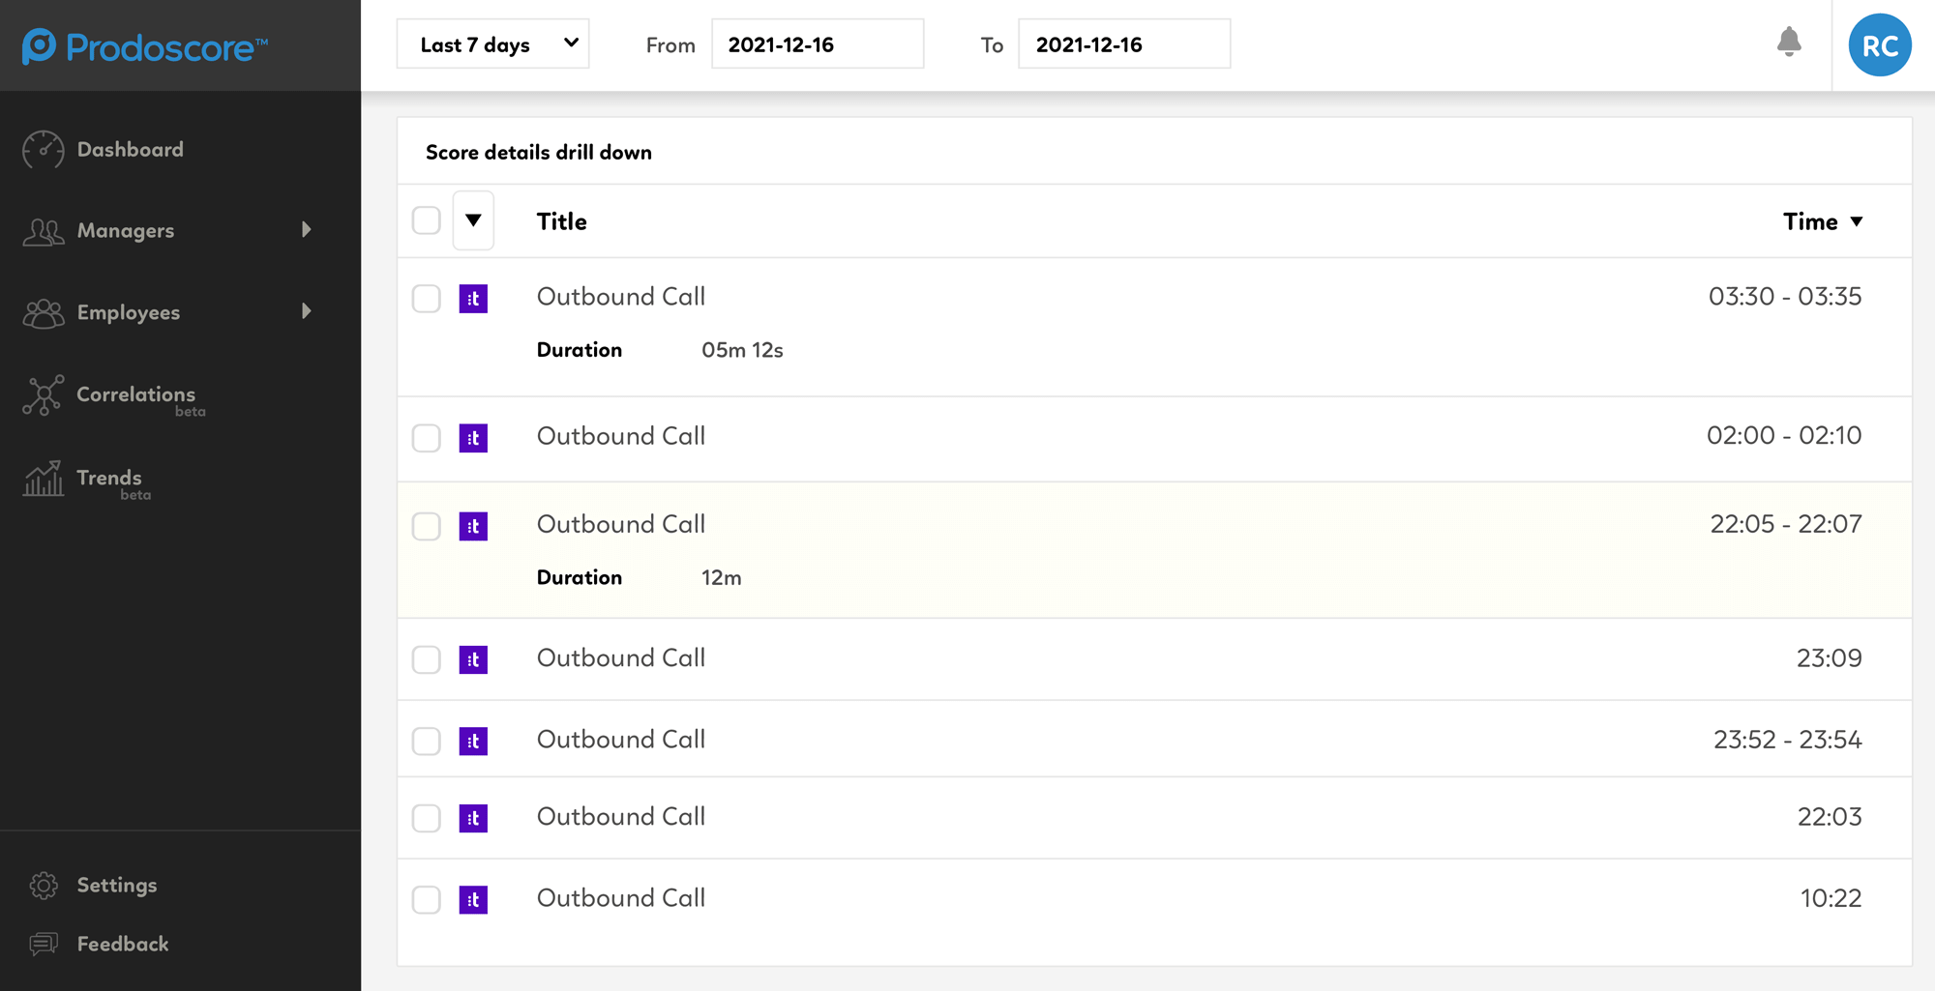Click the 05m 12s duration value
The height and width of the screenshot is (991, 1935).
[x=742, y=350]
